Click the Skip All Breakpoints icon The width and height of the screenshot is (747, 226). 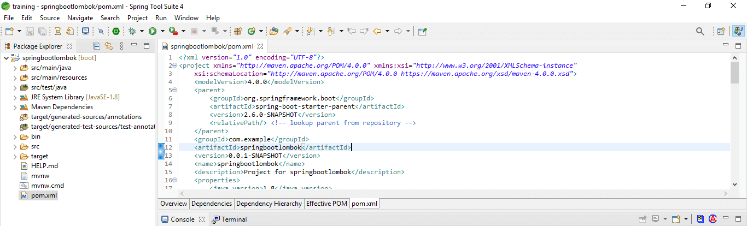tap(101, 32)
